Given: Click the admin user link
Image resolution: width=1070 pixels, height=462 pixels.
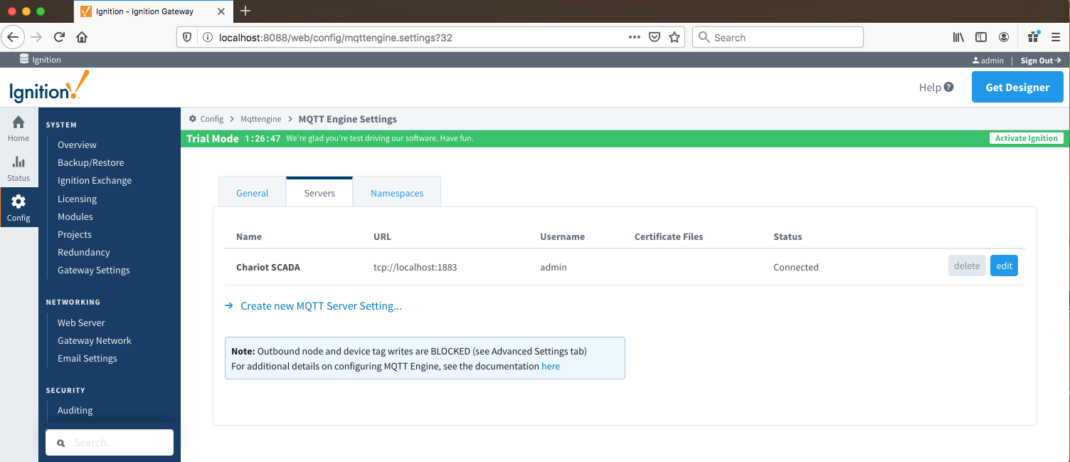Looking at the screenshot, I should (x=988, y=61).
